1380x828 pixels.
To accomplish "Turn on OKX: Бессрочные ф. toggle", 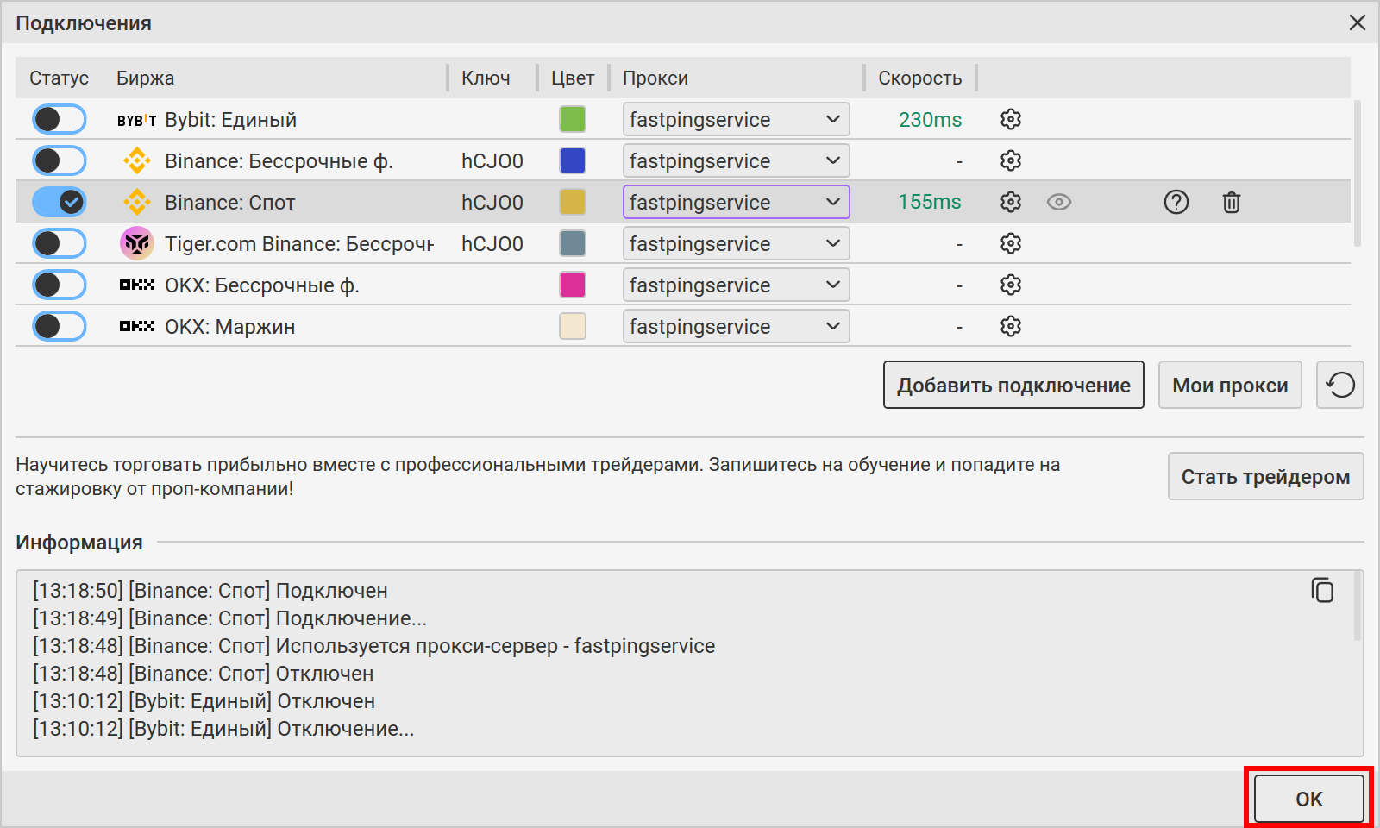I will 60,285.
